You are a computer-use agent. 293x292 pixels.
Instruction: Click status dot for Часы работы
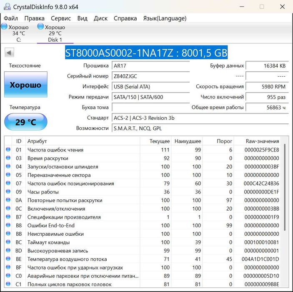point(8,191)
